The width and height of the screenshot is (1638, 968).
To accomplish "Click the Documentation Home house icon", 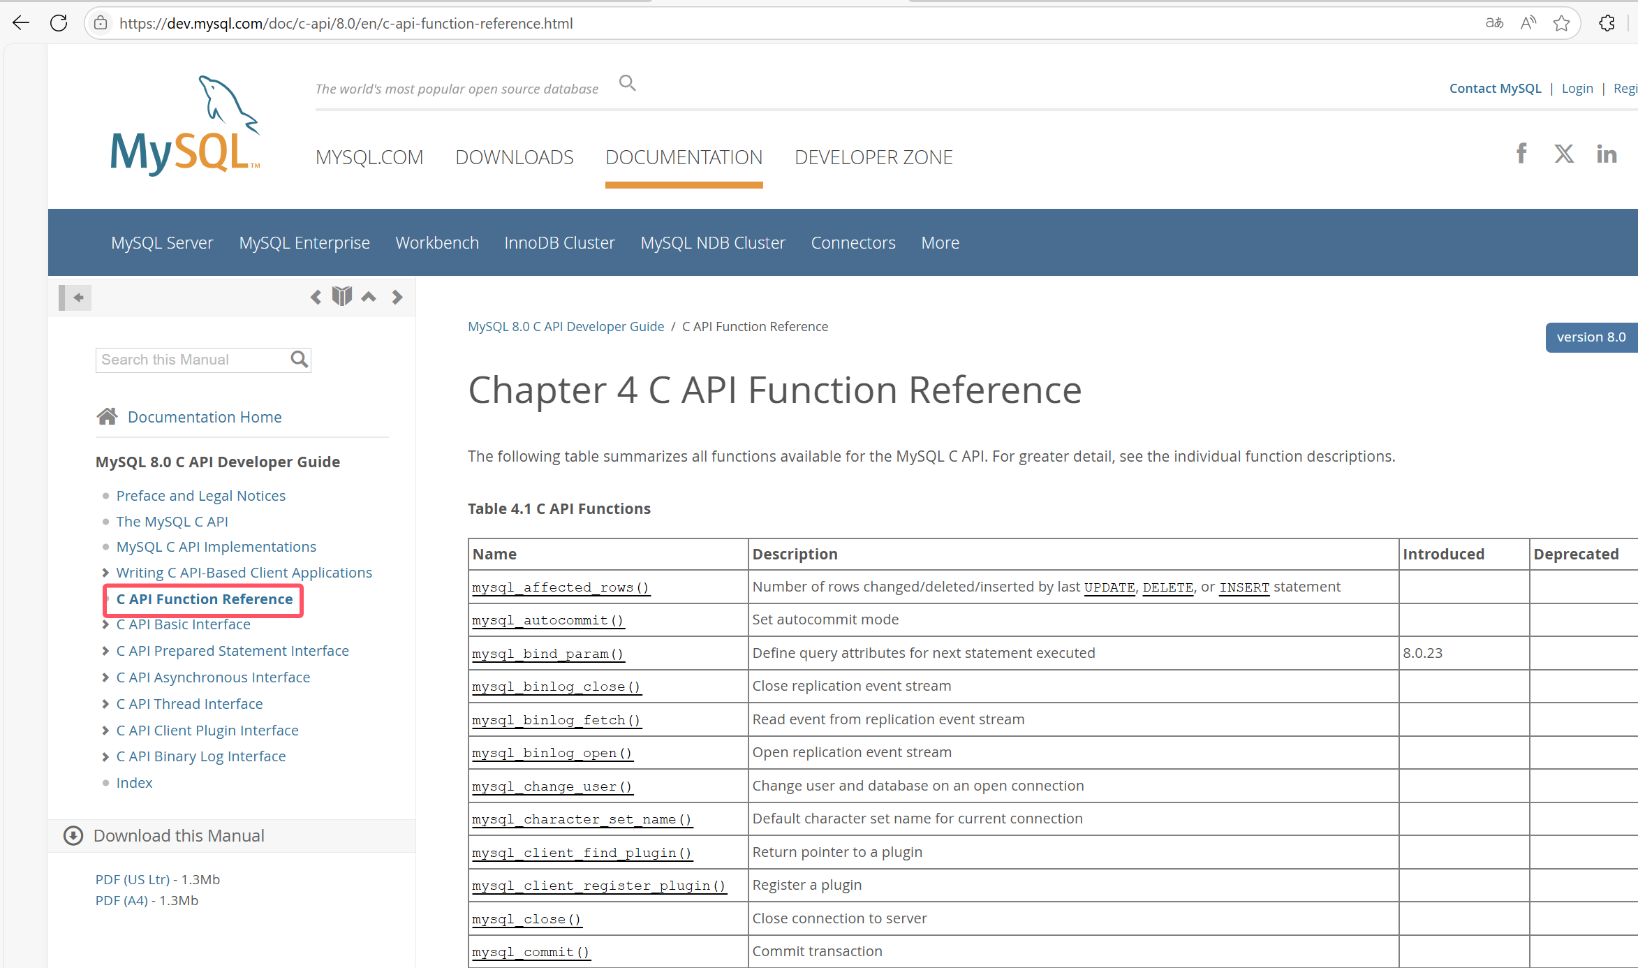I will [107, 416].
